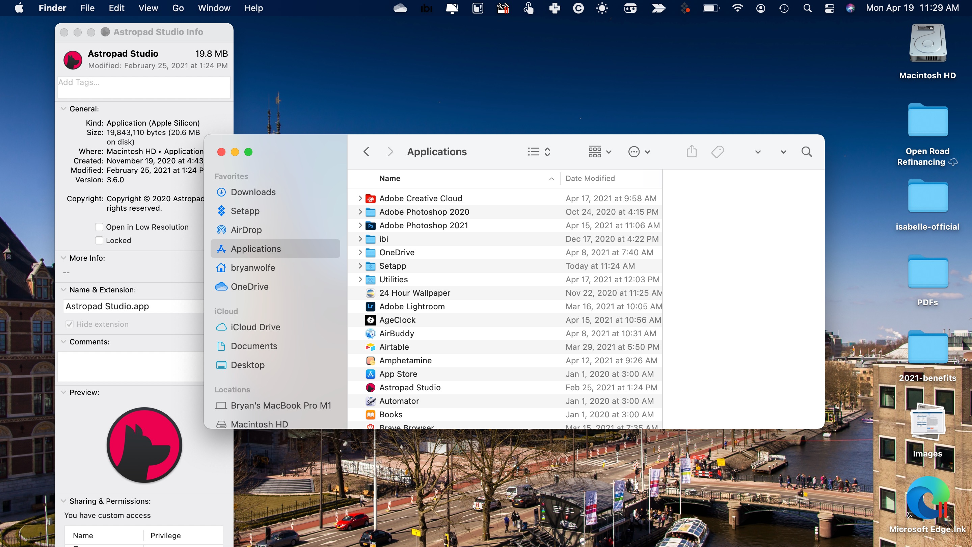This screenshot has height=547, width=972.
Task: Open the Go menu
Action: pyautogui.click(x=178, y=8)
